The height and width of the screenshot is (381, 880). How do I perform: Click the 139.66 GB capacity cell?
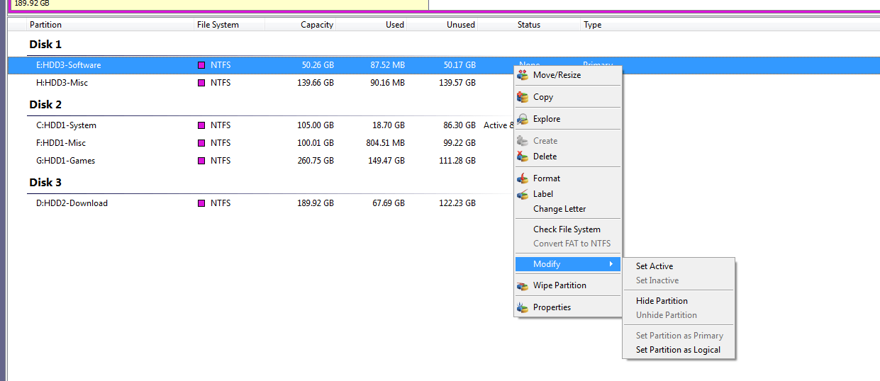click(316, 83)
